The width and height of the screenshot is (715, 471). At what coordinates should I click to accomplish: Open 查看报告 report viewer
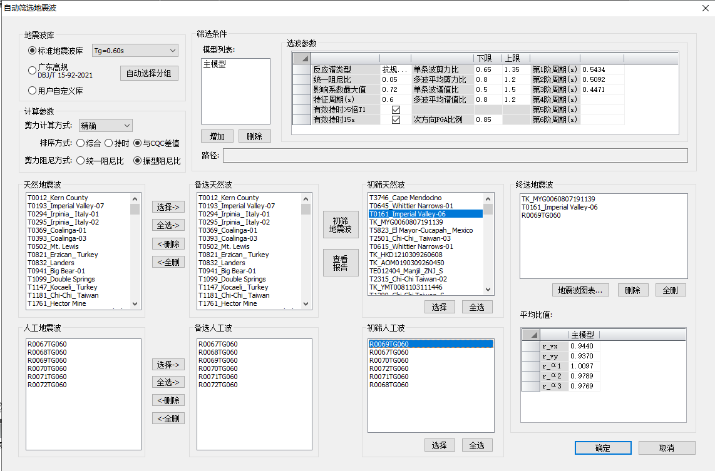tap(341, 263)
